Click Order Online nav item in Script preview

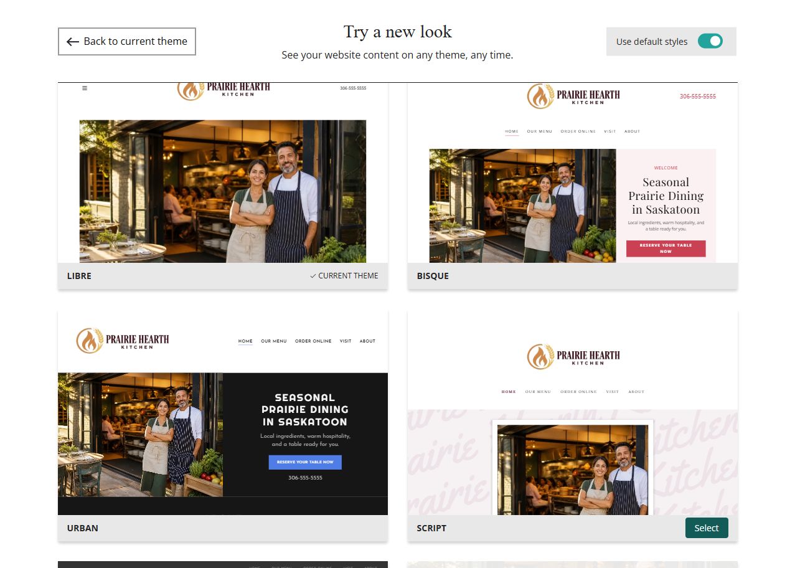click(578, 392)
